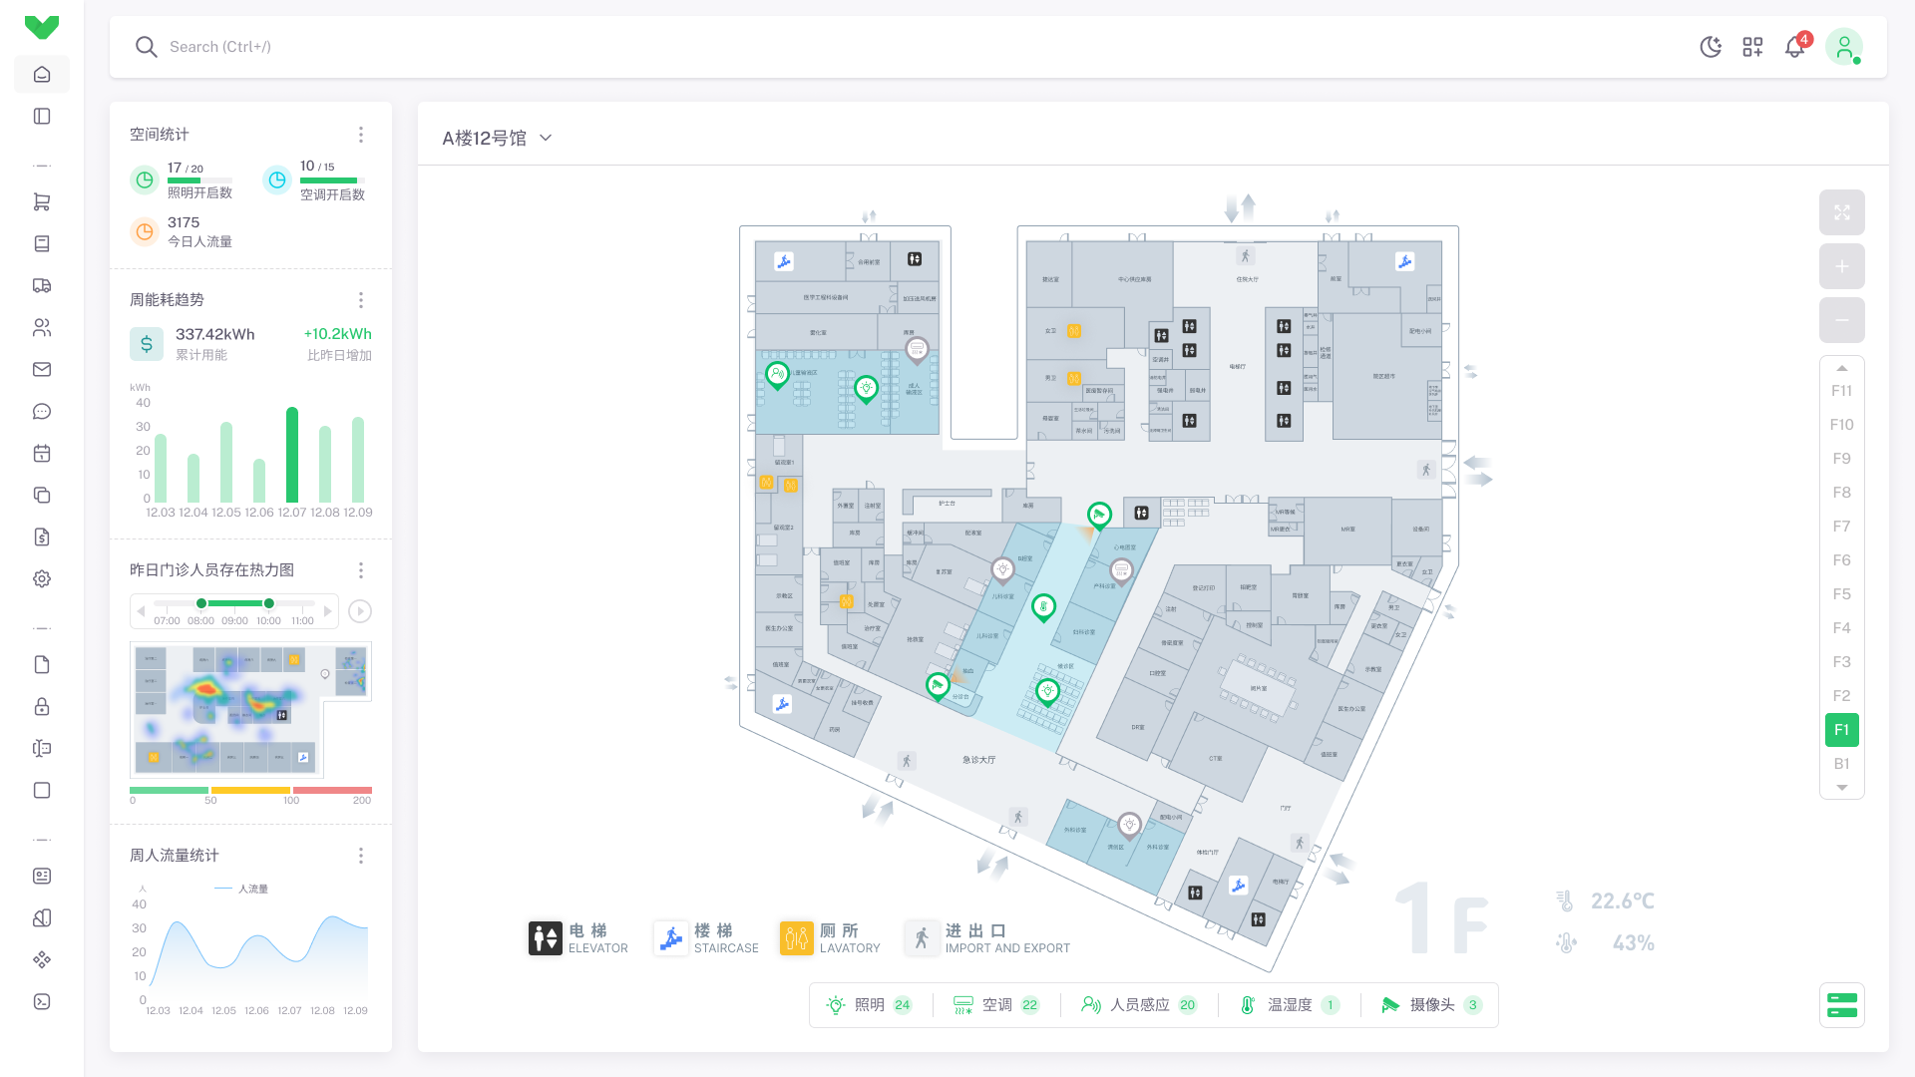This screenshot has width=1915, height=1077.
Task: Play the heatmap timeline
Action: pyautogui.click(x=361, y=611)
